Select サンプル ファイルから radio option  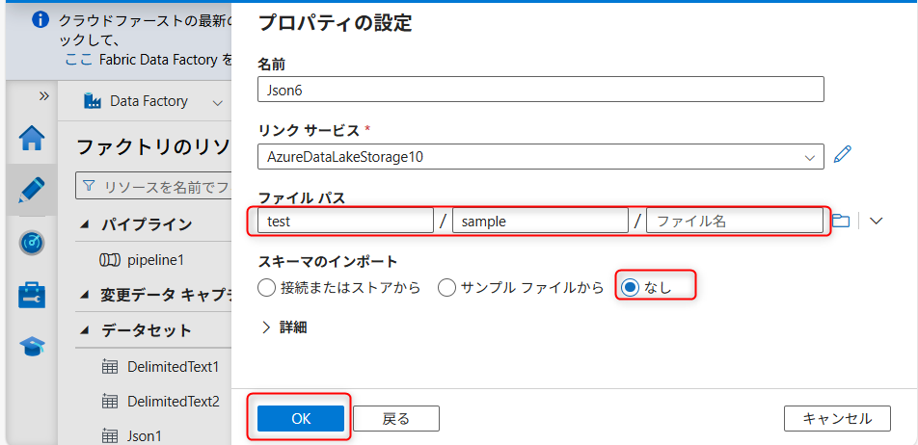447,288
